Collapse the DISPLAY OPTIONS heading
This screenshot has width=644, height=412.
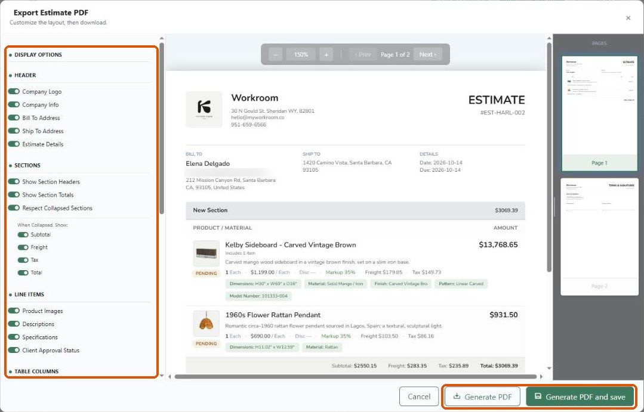coord(38,55)
